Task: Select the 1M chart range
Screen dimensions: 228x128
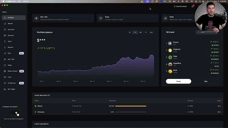Action: [x=140, y=32]
